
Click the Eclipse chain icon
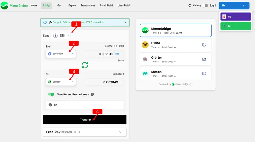click(x=50, y=82)
